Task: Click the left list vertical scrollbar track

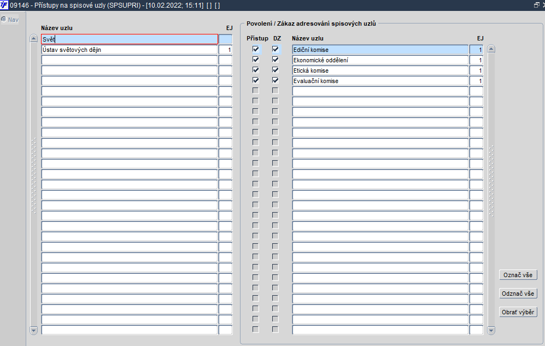Action: (34, 184)
